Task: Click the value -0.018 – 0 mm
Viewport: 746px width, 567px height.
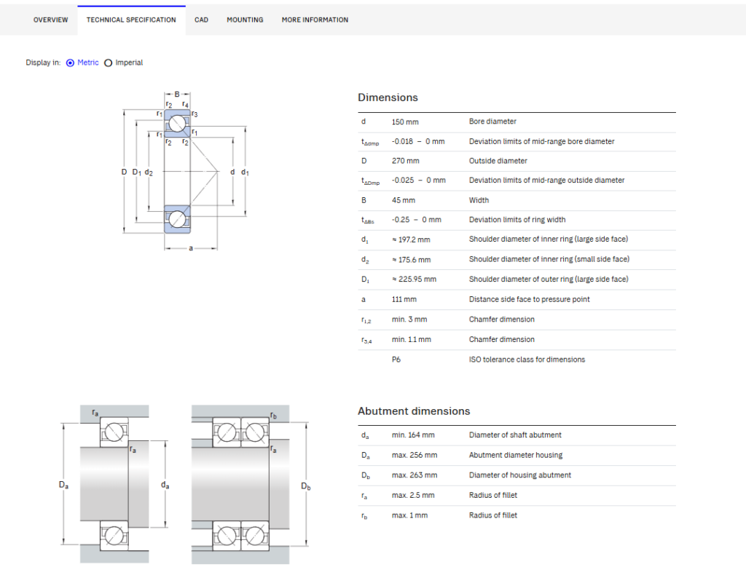Action: tap(418, 142)
